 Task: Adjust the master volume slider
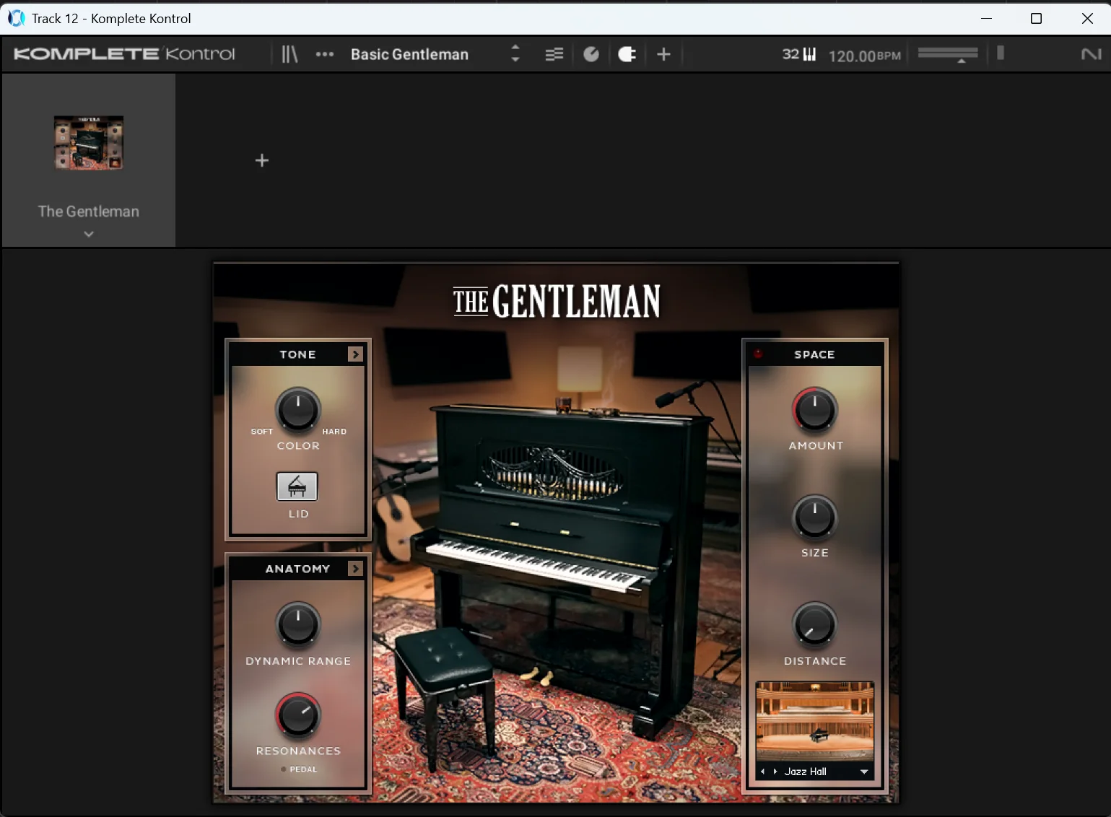click(948, 54)
